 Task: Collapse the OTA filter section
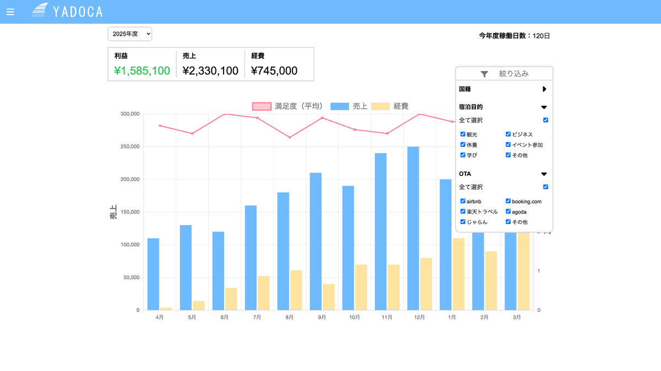544,174
